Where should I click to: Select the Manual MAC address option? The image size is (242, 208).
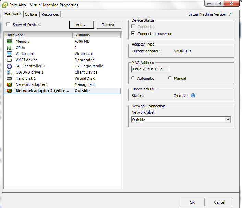point(170,78)
